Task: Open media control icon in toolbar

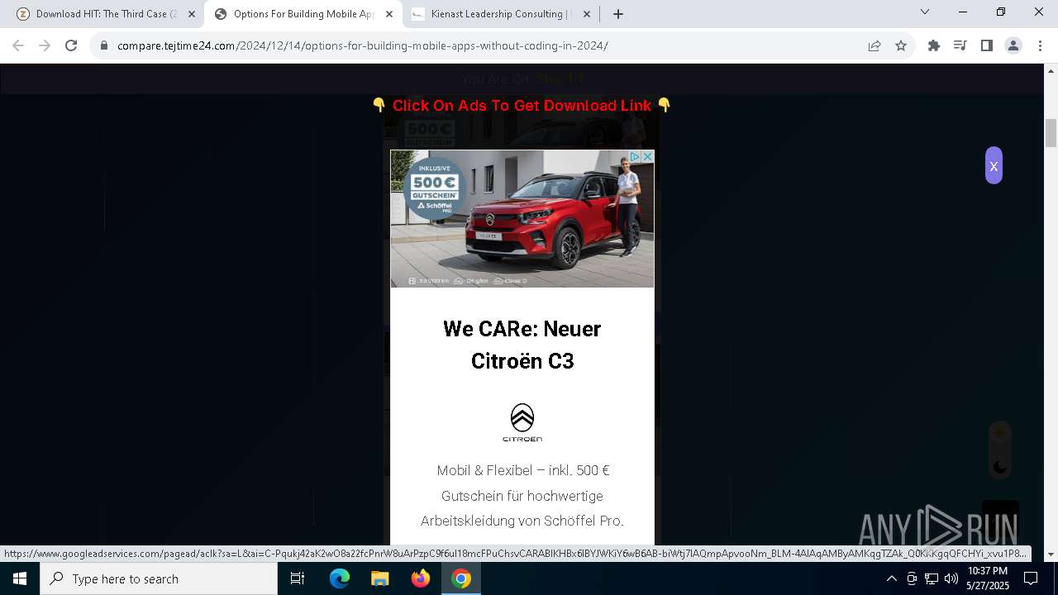Action: pos(960,45)
